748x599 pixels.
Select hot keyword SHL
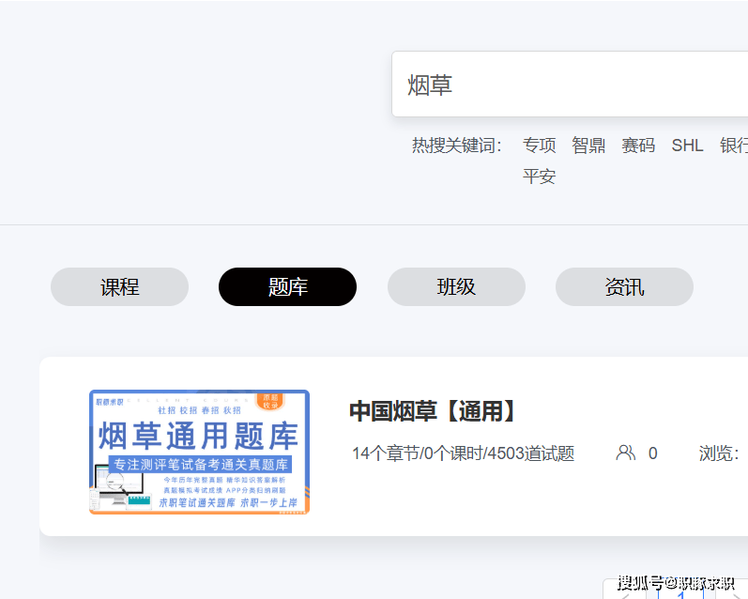coord(687,146)
